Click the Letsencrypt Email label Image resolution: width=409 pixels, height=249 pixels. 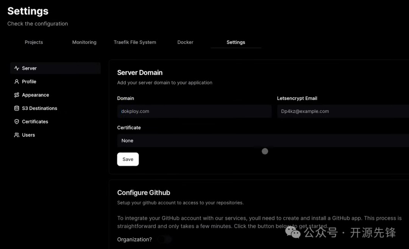pyautogui.click(x=297, y=98)
